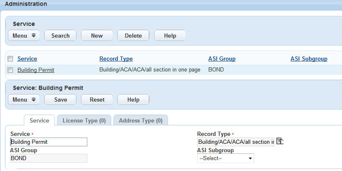This screenshot has width=342, height=171.
Task: Save the Building Permit service
Action: (61, 100)
